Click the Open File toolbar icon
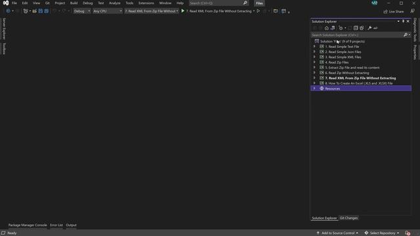Screen dimensions: 420x236 tap(35, 11)
